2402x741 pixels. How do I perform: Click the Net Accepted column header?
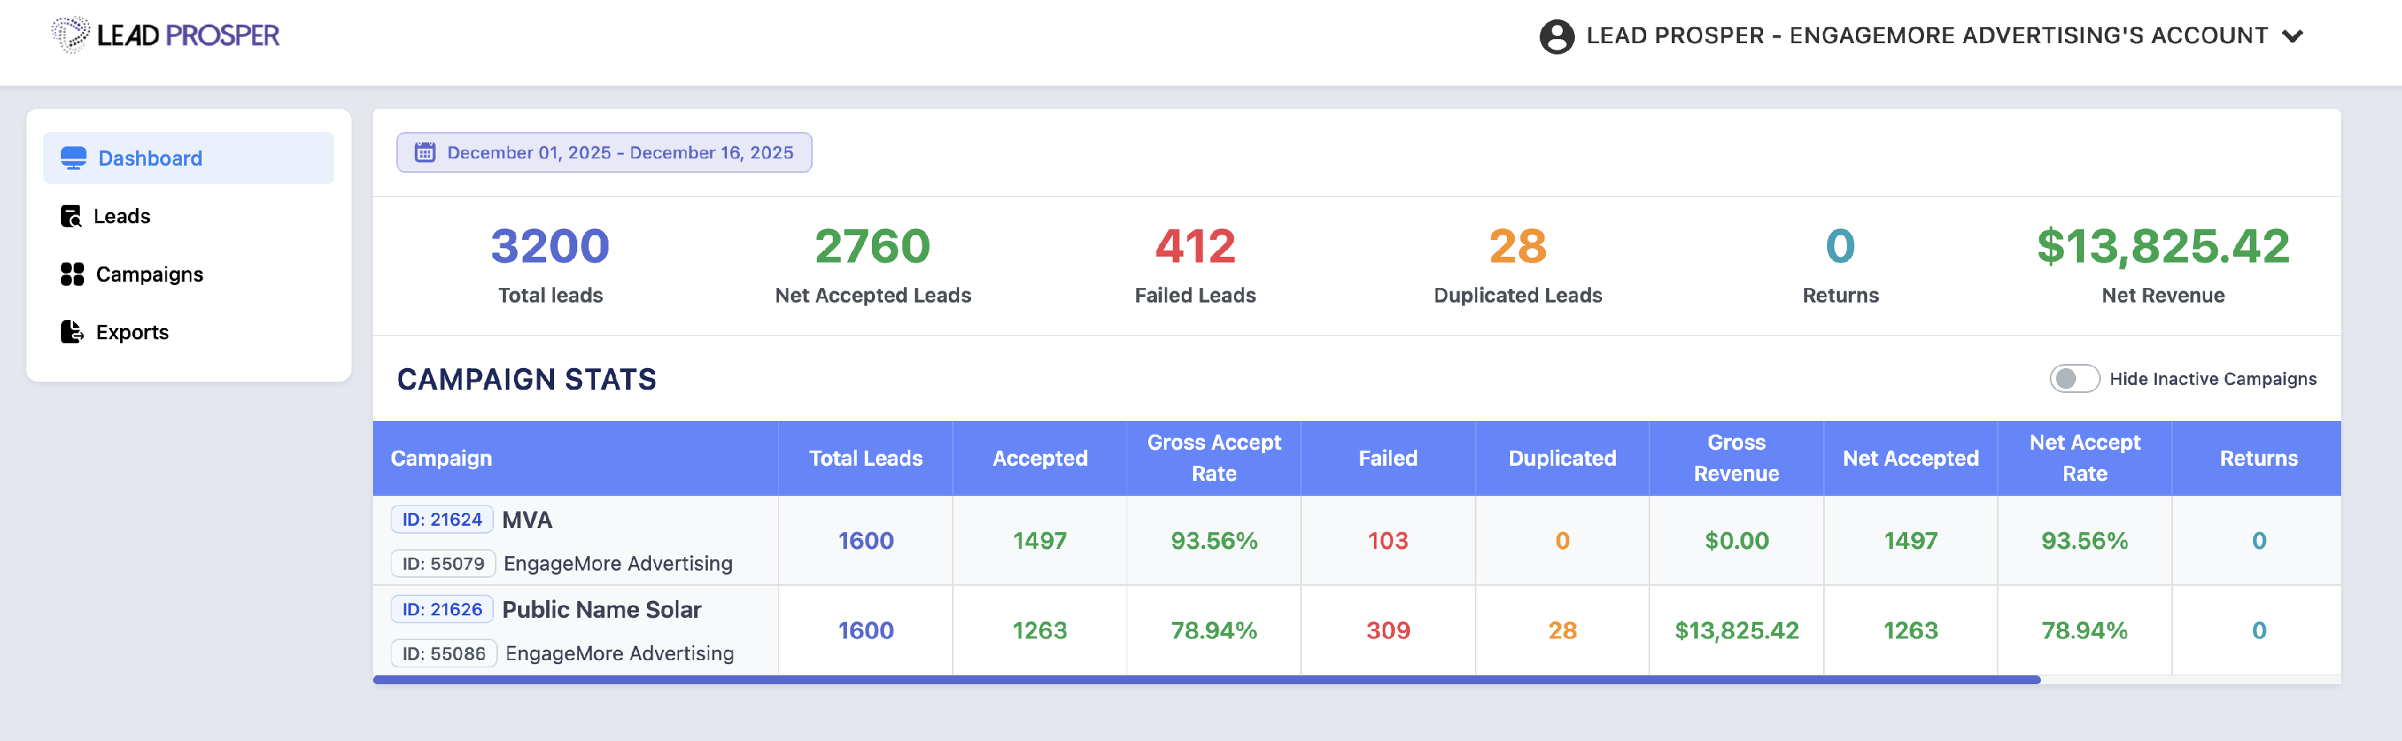coord(1910,459)
